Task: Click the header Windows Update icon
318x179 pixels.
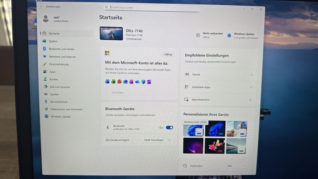Action: 229,35
